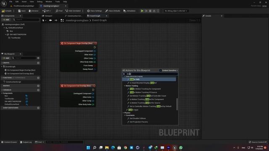This screenshot has width=269, height=151.
Task: Open My Blueprint settings gear icon
Action: (x=38, y=58)
